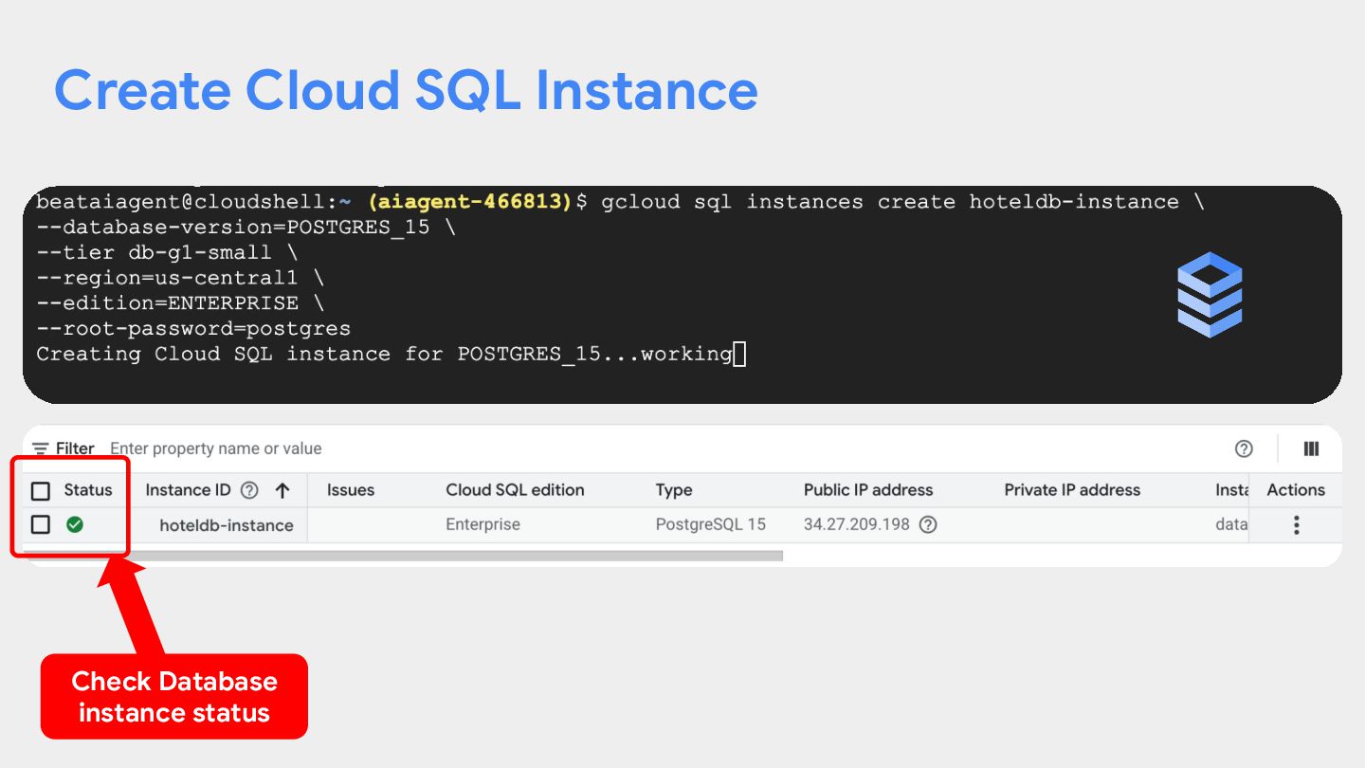Click the Filter icon in the instances table

[x=41, y=448]
